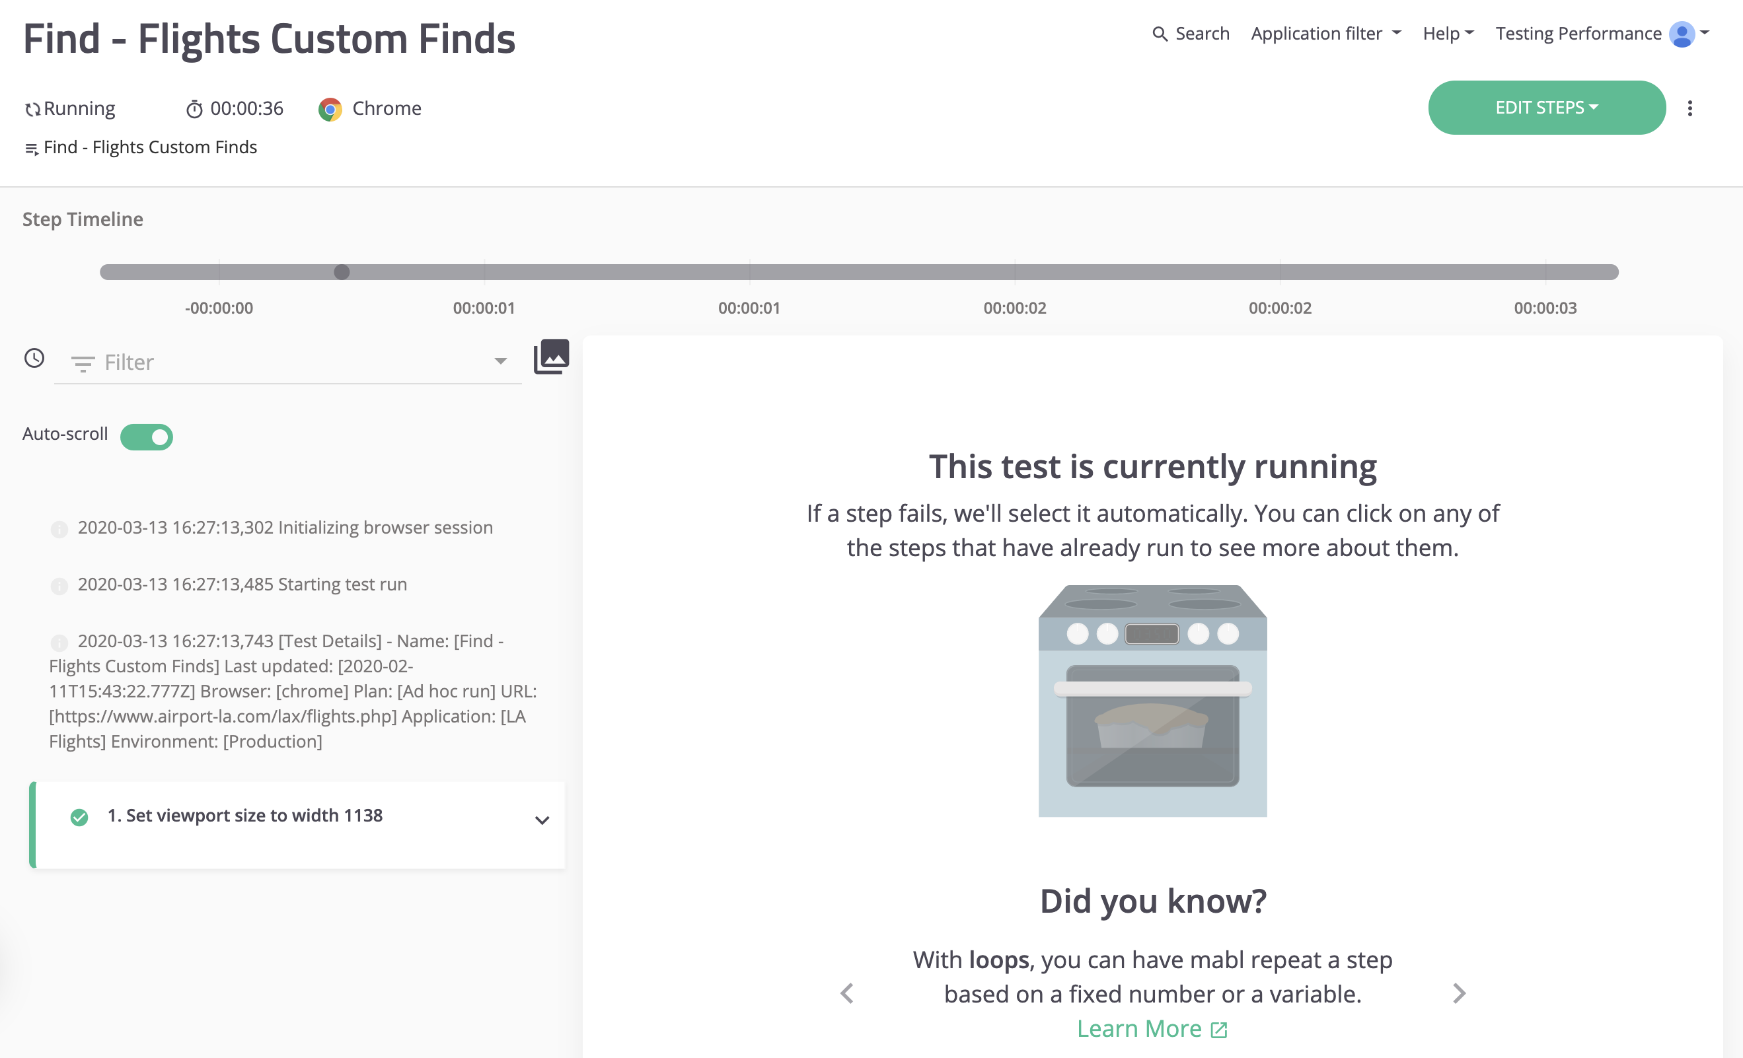Click the 00:00:36 elapsed time text
Screen dimensions: 1743x1058
click(247, 108)
